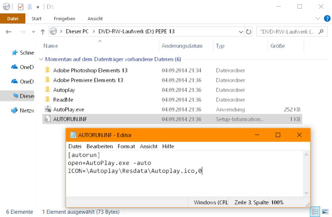Click the back navigation arrow
The image size is (332, 217).
coord(9,32)
